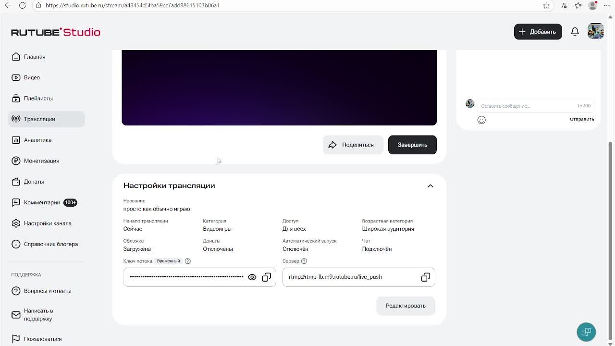Open user profile avatar menu

(595, 32)
